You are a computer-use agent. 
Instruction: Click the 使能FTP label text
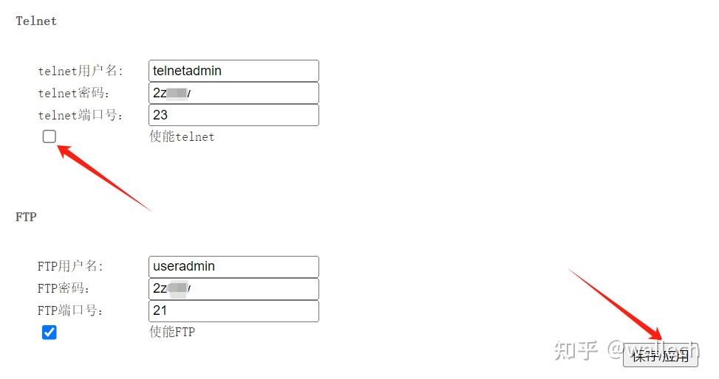point(172,332)
